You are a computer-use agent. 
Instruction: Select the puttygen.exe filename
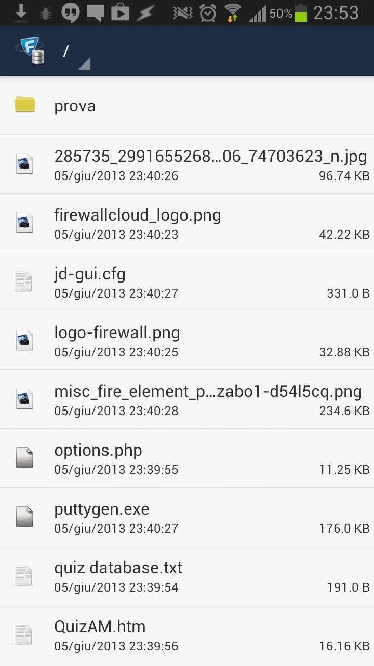102,509
